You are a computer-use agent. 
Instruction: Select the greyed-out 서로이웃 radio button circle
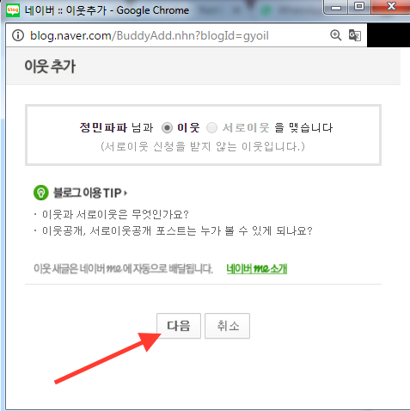(211, 127)
